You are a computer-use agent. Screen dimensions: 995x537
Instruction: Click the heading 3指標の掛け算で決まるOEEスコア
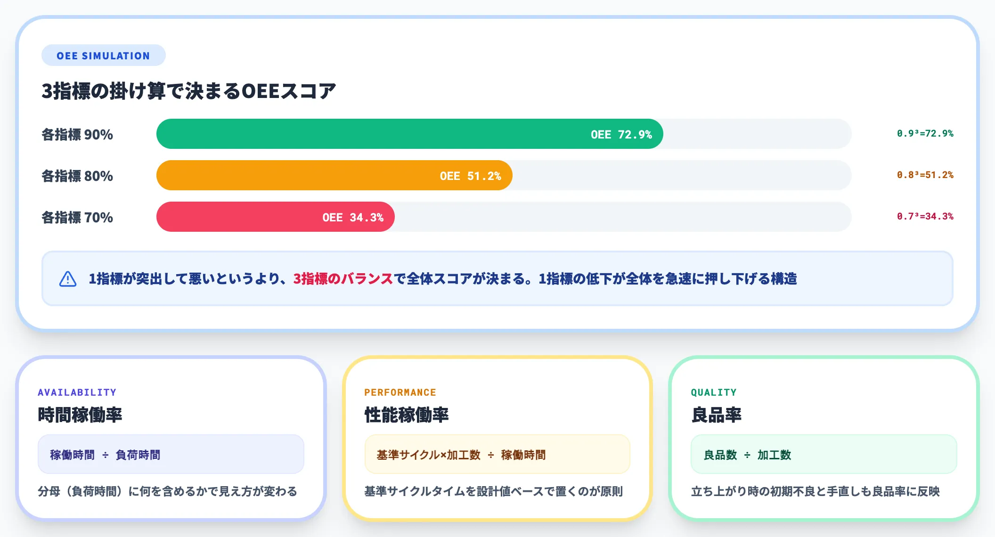click(x=189, y=91)
